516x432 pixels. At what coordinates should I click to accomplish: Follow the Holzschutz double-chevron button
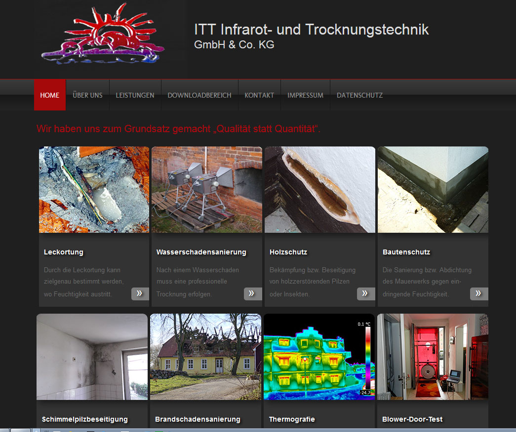pos(366,293)
